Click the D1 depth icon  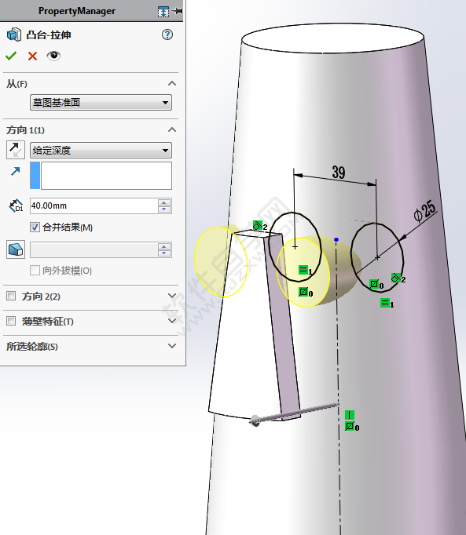tap(16, 206)
